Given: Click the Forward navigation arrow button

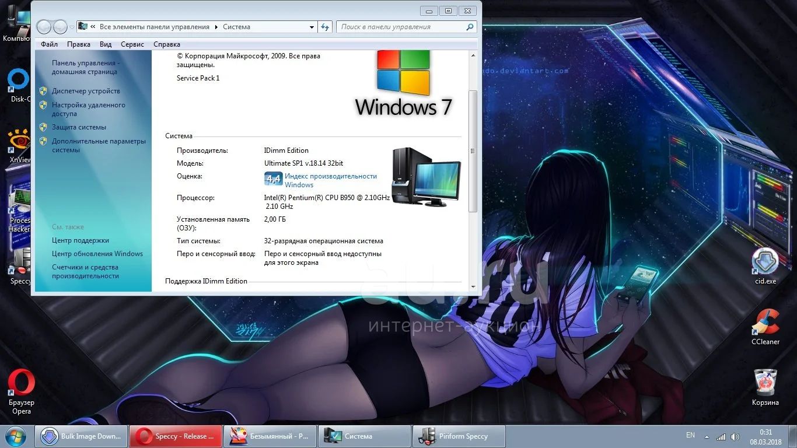Looking at the screenshot, I should pos(60,27).
